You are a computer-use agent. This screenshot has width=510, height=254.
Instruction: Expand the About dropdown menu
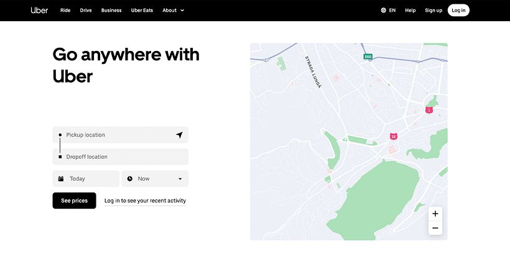[173, 11]
